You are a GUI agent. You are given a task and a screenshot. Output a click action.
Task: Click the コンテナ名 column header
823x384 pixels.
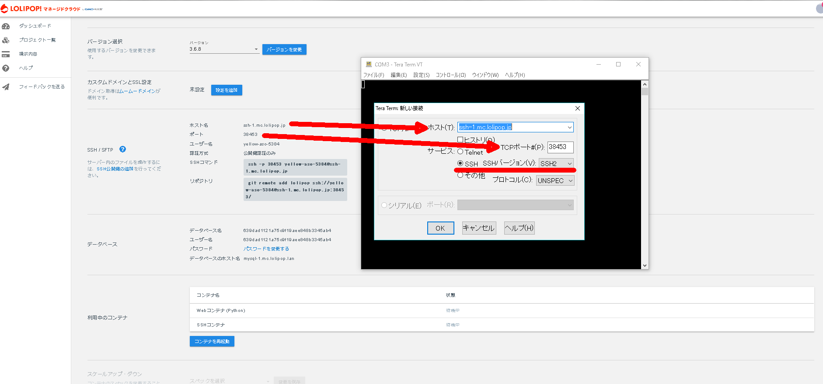(208, 295)
